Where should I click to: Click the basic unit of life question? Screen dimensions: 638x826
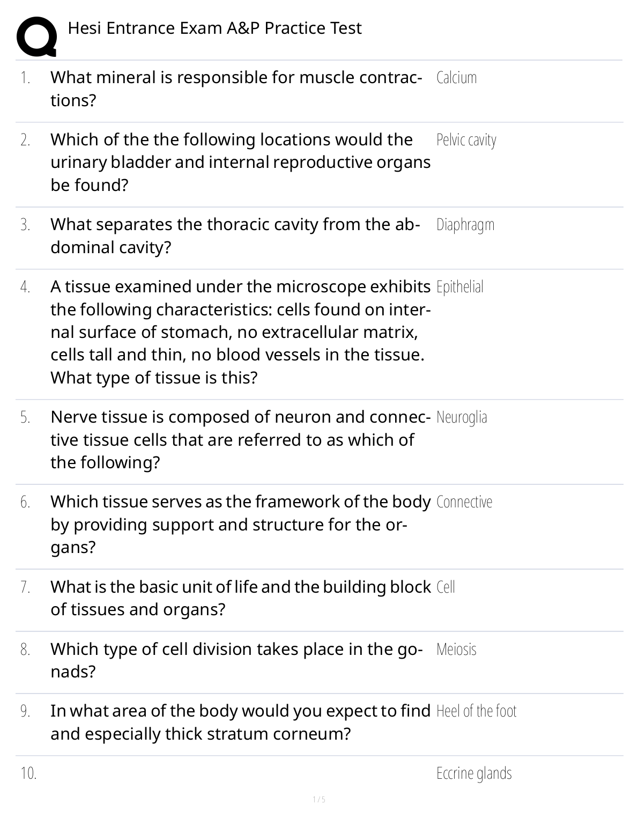click(240, 598)
